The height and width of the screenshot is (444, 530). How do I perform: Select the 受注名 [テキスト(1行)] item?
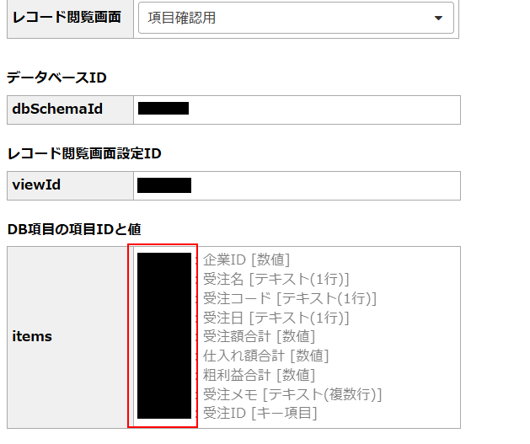(276, 279)
